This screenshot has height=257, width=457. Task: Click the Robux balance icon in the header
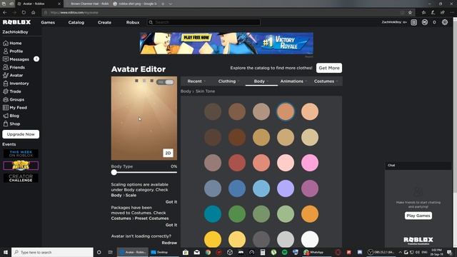click(425, 22)
